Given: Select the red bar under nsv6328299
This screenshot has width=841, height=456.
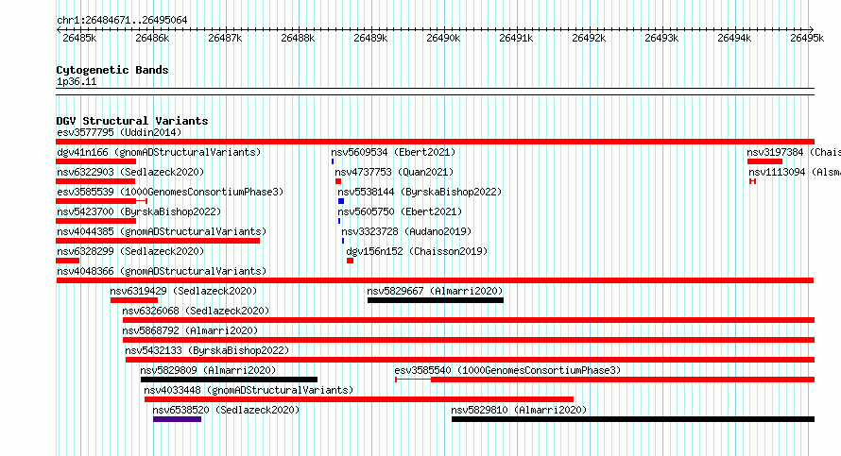Looking at the screenshot, I should tap(68, 261).
